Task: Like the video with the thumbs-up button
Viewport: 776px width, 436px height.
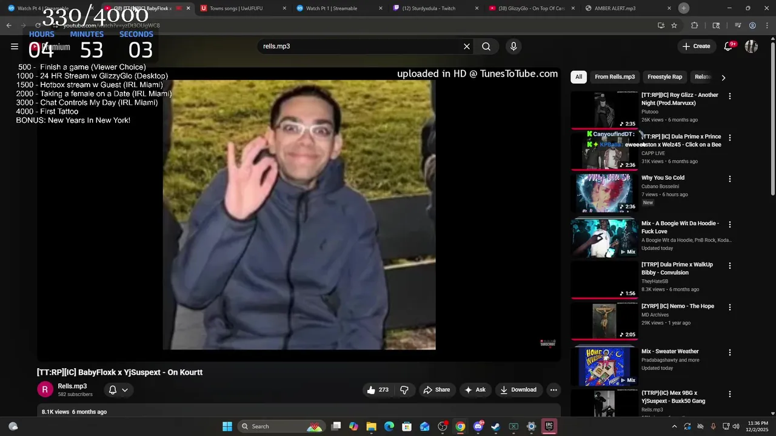Action: click(376, 390)
